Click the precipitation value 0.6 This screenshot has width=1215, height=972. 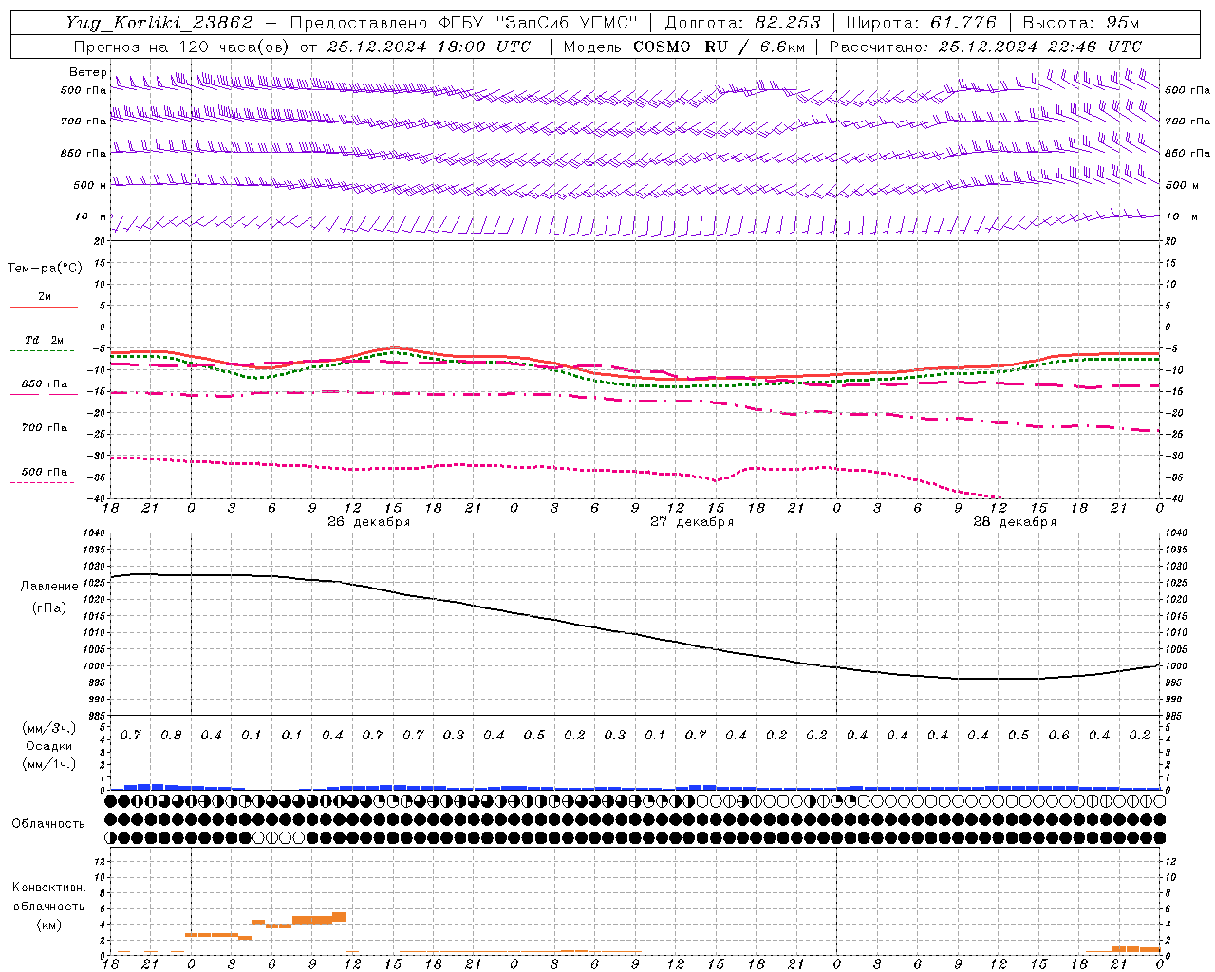click(1058, 736)
